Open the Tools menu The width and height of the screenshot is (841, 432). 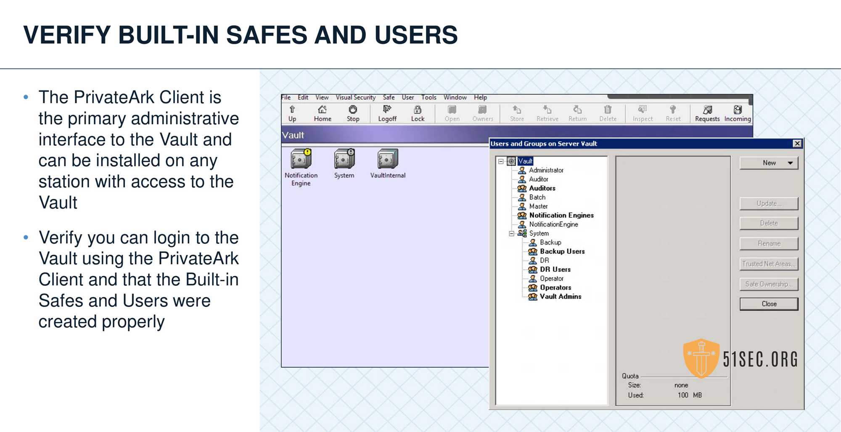[x=429, y=97]
